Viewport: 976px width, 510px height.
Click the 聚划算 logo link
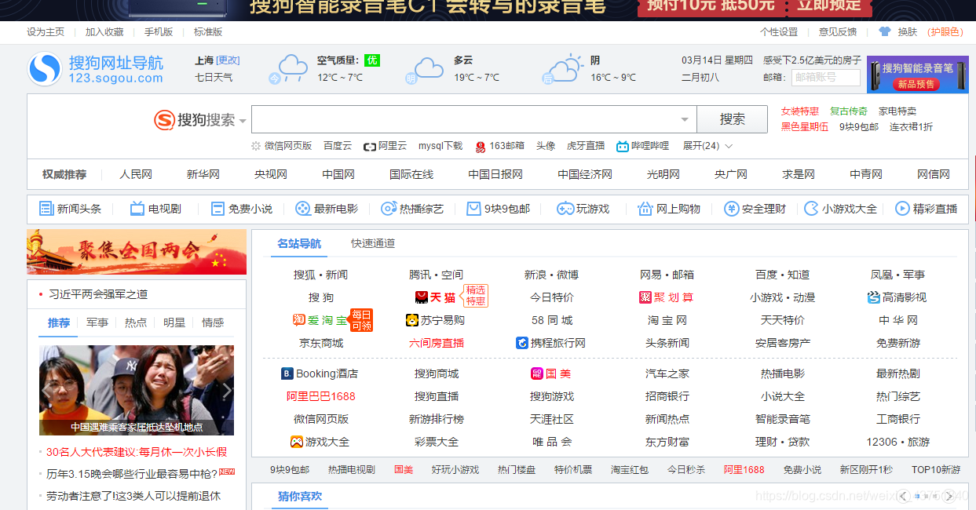[x=667, y=297]
